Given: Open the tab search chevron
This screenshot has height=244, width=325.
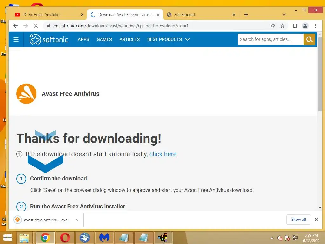Looking at the screenshot, I should click(x=284, y=15).
